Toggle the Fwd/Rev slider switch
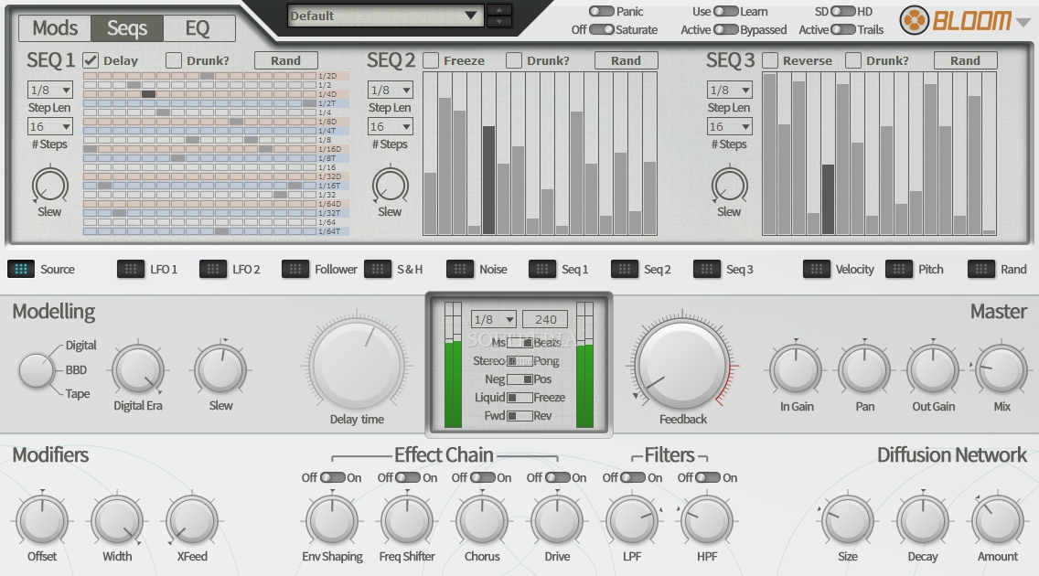Viewport: 1039px width, 576px height. pos(519,416)
